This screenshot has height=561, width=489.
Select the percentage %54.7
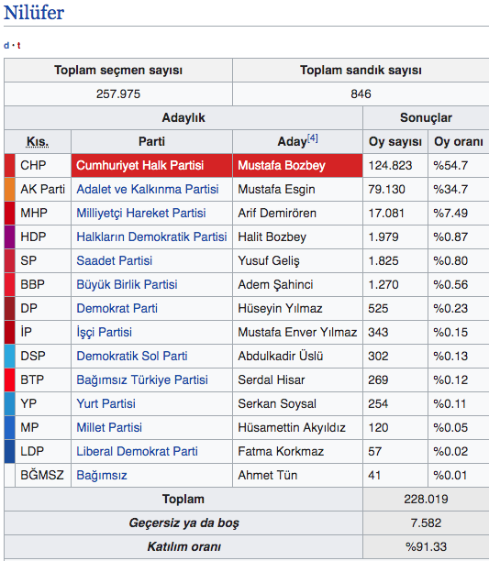click(x=450, y=165)
